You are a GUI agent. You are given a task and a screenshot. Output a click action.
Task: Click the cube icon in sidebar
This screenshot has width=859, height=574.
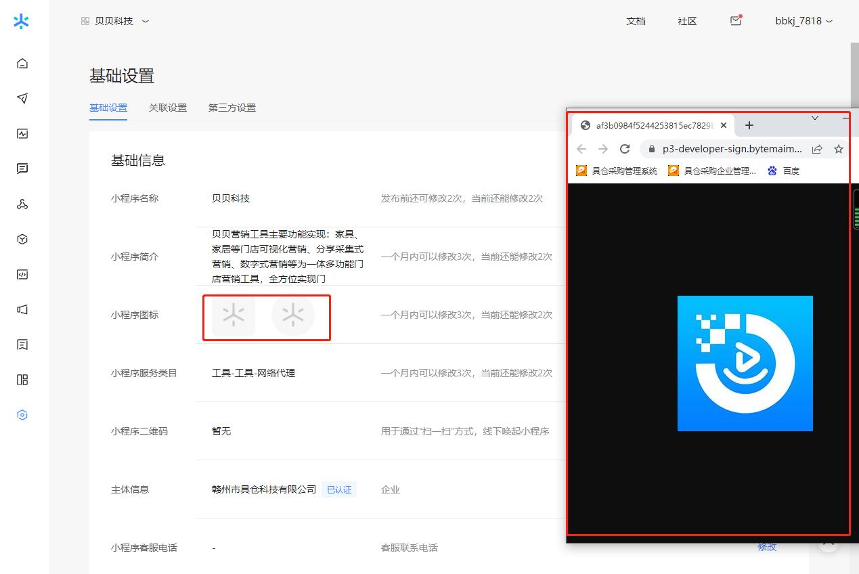(22, 240)
